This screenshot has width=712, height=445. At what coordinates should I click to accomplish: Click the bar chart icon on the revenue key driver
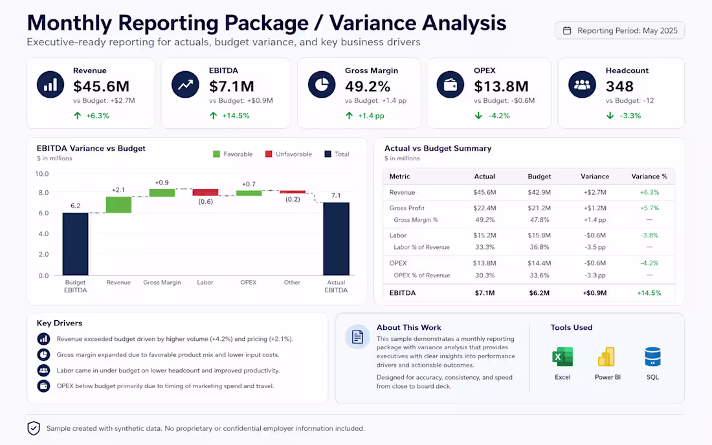point(43,339)
